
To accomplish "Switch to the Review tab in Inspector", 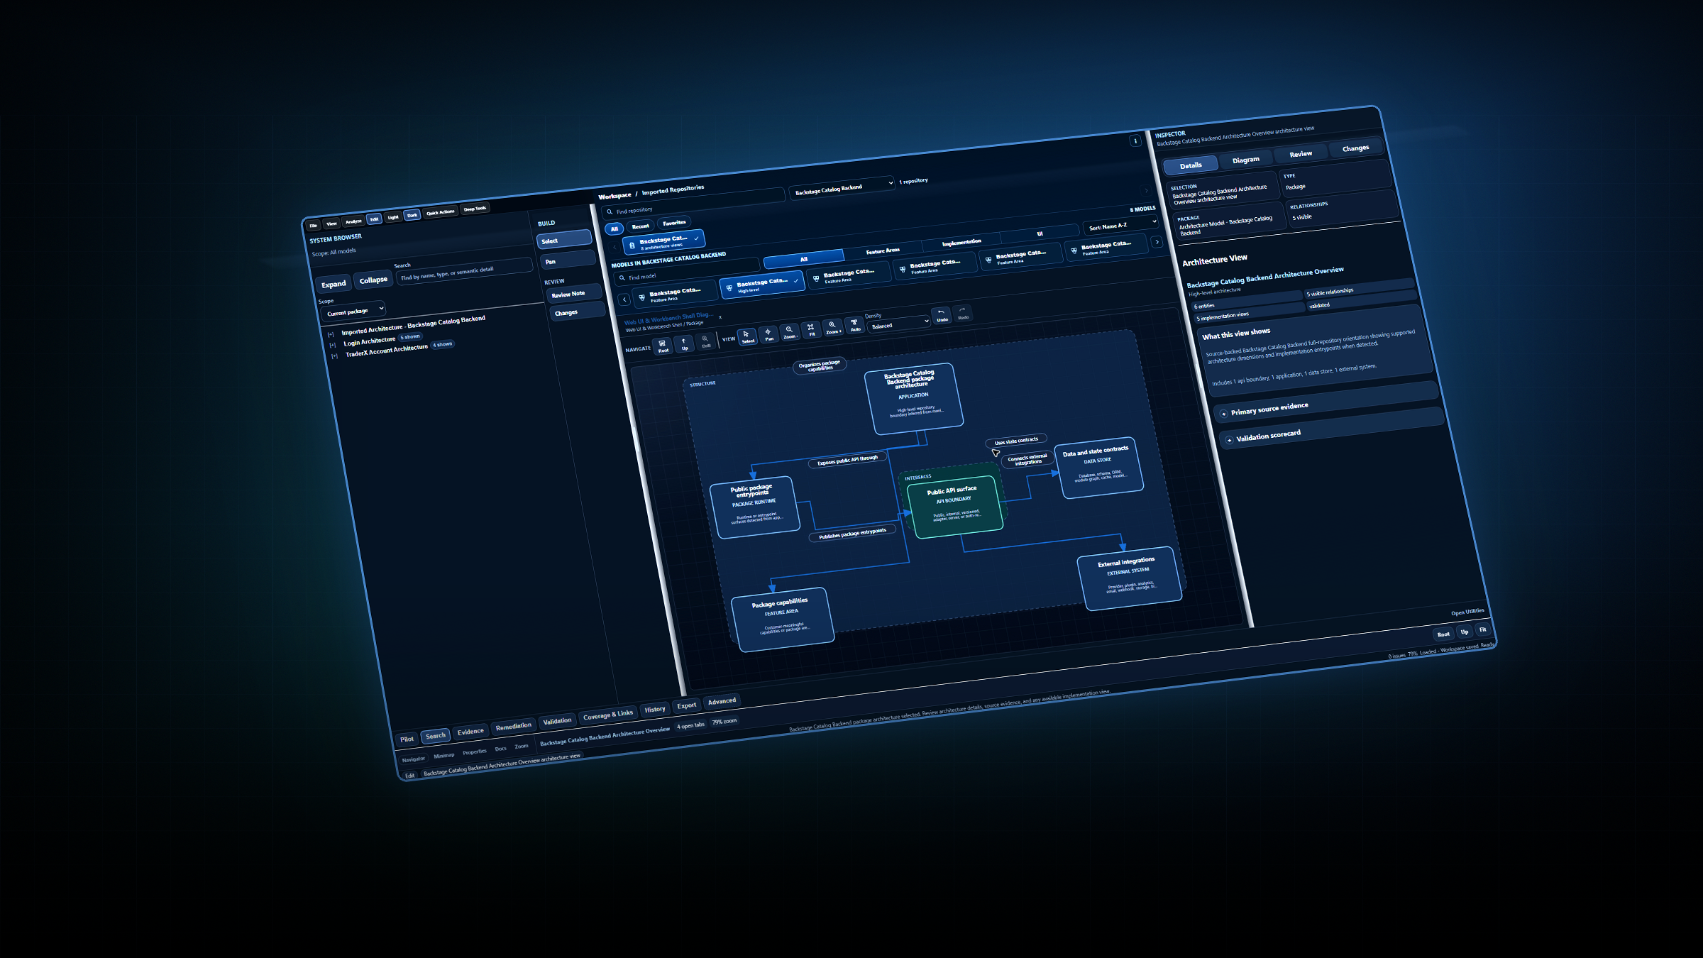I will coord(1301,154).
